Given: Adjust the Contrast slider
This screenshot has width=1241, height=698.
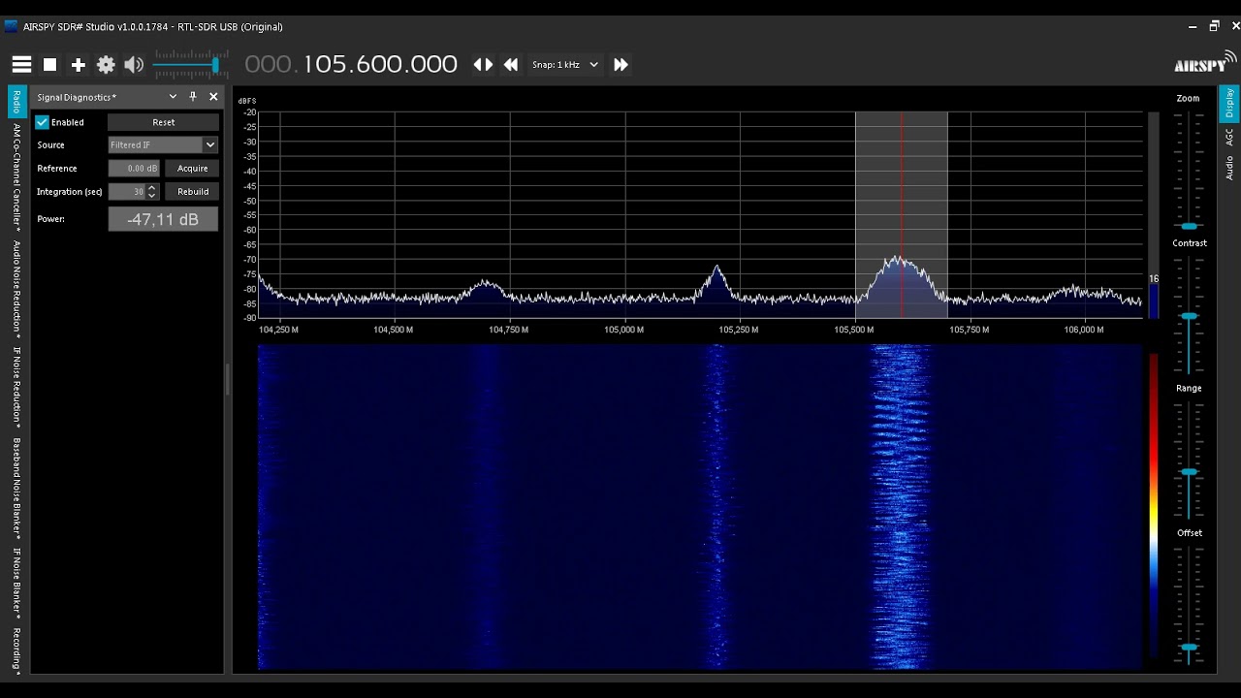Looking at the screenshot, I should 1189,317.
